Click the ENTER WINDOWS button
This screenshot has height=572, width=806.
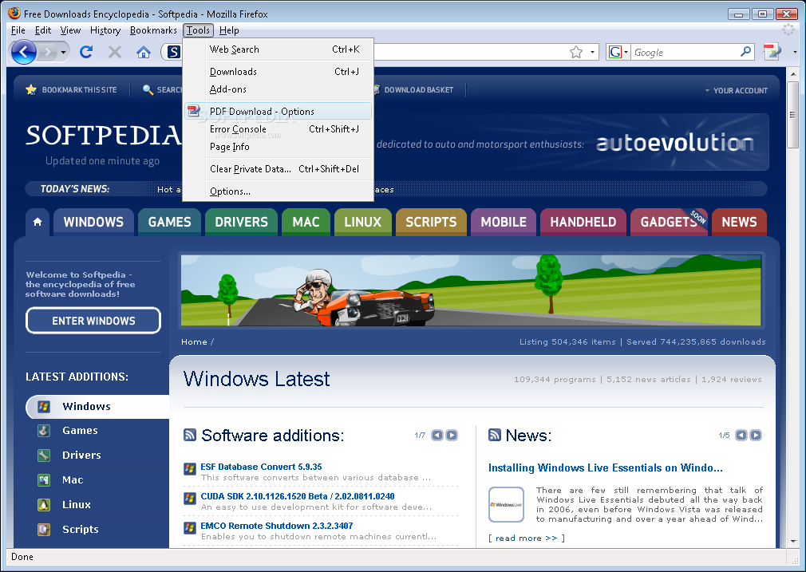click(x=93, y=321)
